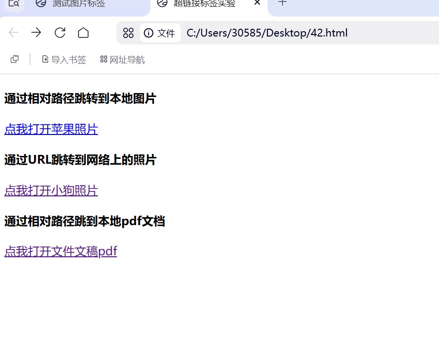Screen dimensions: 439x344
Task: Go forward to the next page
Action: click(36, 33)
